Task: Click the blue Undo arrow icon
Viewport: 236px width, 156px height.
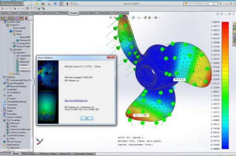Action: 55,4
